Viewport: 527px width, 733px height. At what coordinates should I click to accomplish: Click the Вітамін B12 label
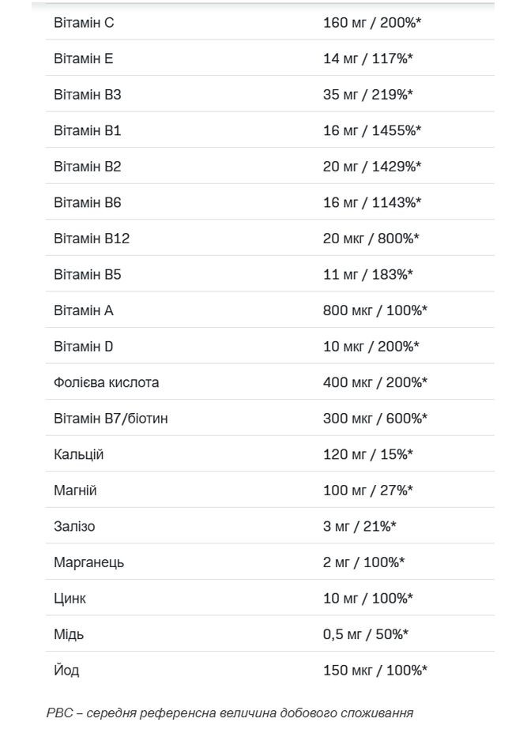pyautogui.click(x=92, y=239)
